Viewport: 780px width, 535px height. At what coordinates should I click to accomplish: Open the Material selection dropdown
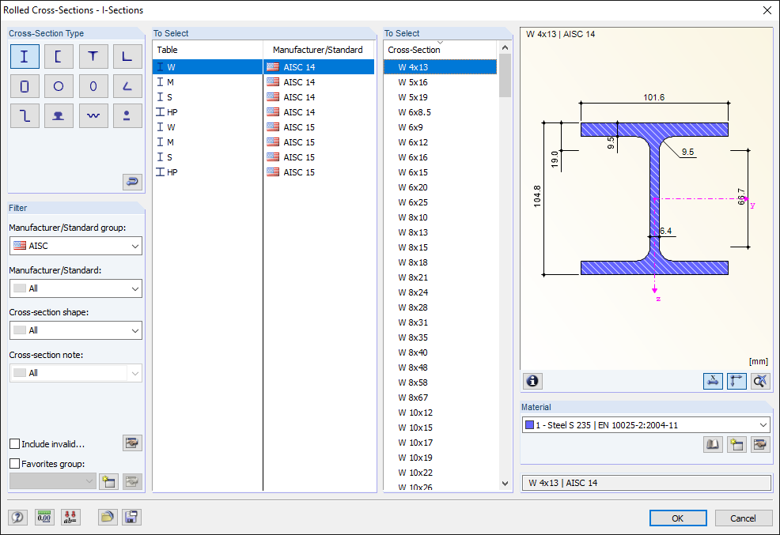point(646,425)
